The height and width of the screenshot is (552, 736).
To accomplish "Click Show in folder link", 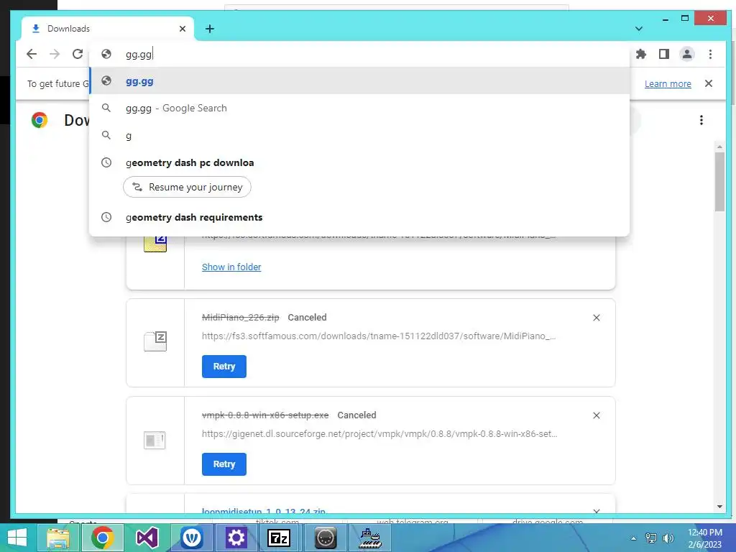I will coord(231,267).
